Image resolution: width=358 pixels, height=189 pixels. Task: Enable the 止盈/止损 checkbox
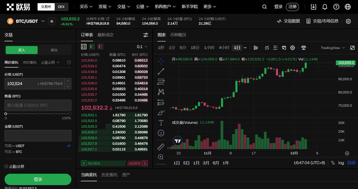[5, 166]
